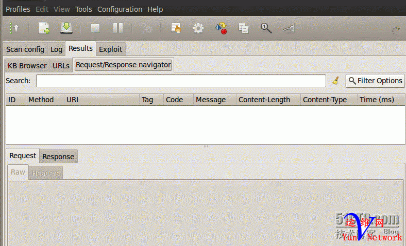The height and width of the screenshot is (246, 406).
Task: Switch to the Scan config tab
Action: (x=25, y=49)
